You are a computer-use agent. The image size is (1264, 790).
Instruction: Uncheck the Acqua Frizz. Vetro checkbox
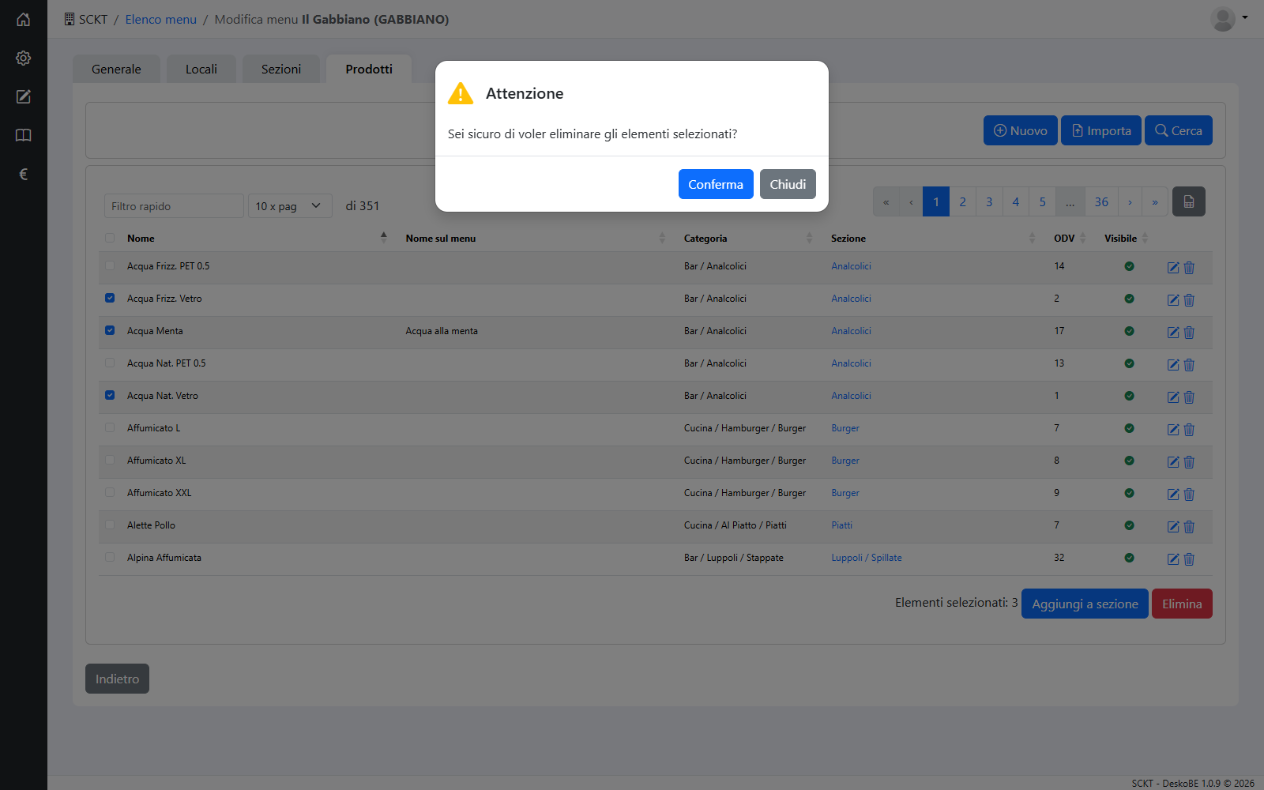click(x=110, y=299)
